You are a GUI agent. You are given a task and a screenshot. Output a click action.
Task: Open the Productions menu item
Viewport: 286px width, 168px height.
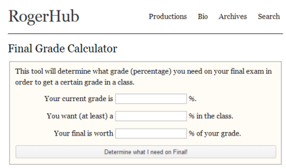point(168,17)
